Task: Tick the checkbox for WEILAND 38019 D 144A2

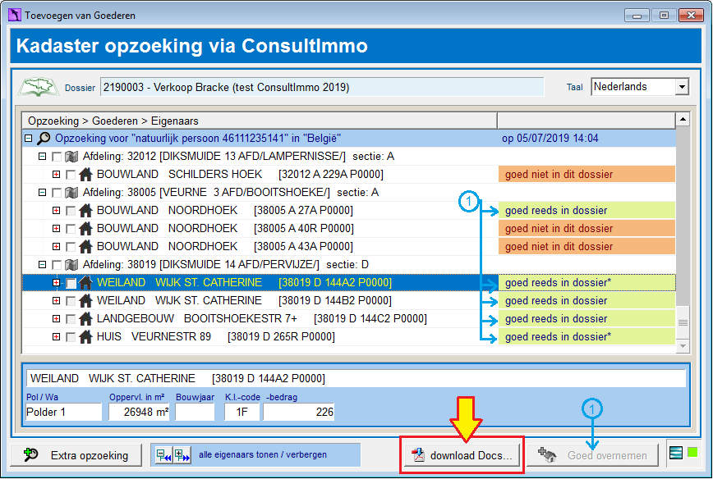Action: pos(71,283)
